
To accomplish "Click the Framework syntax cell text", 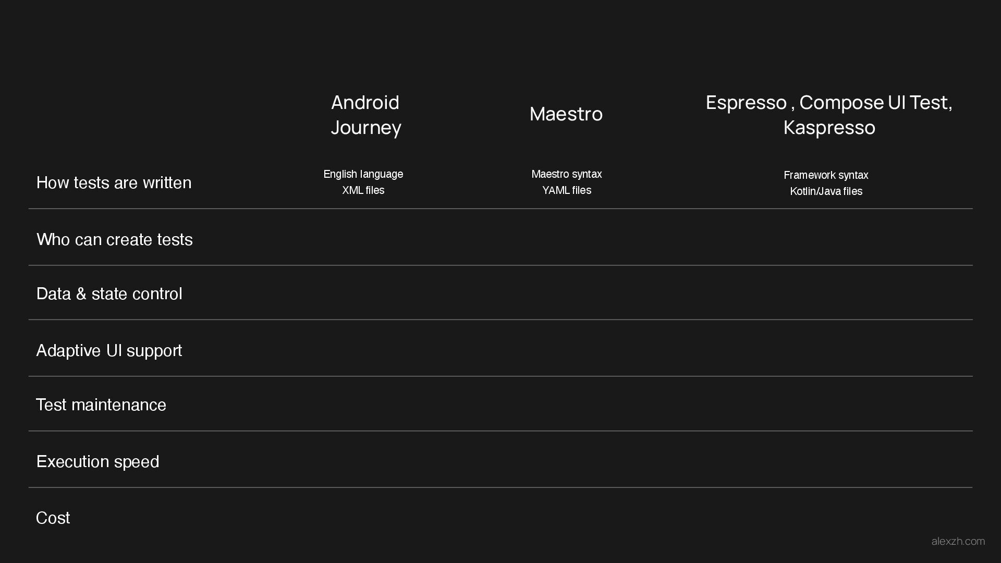I will [826, 175].
